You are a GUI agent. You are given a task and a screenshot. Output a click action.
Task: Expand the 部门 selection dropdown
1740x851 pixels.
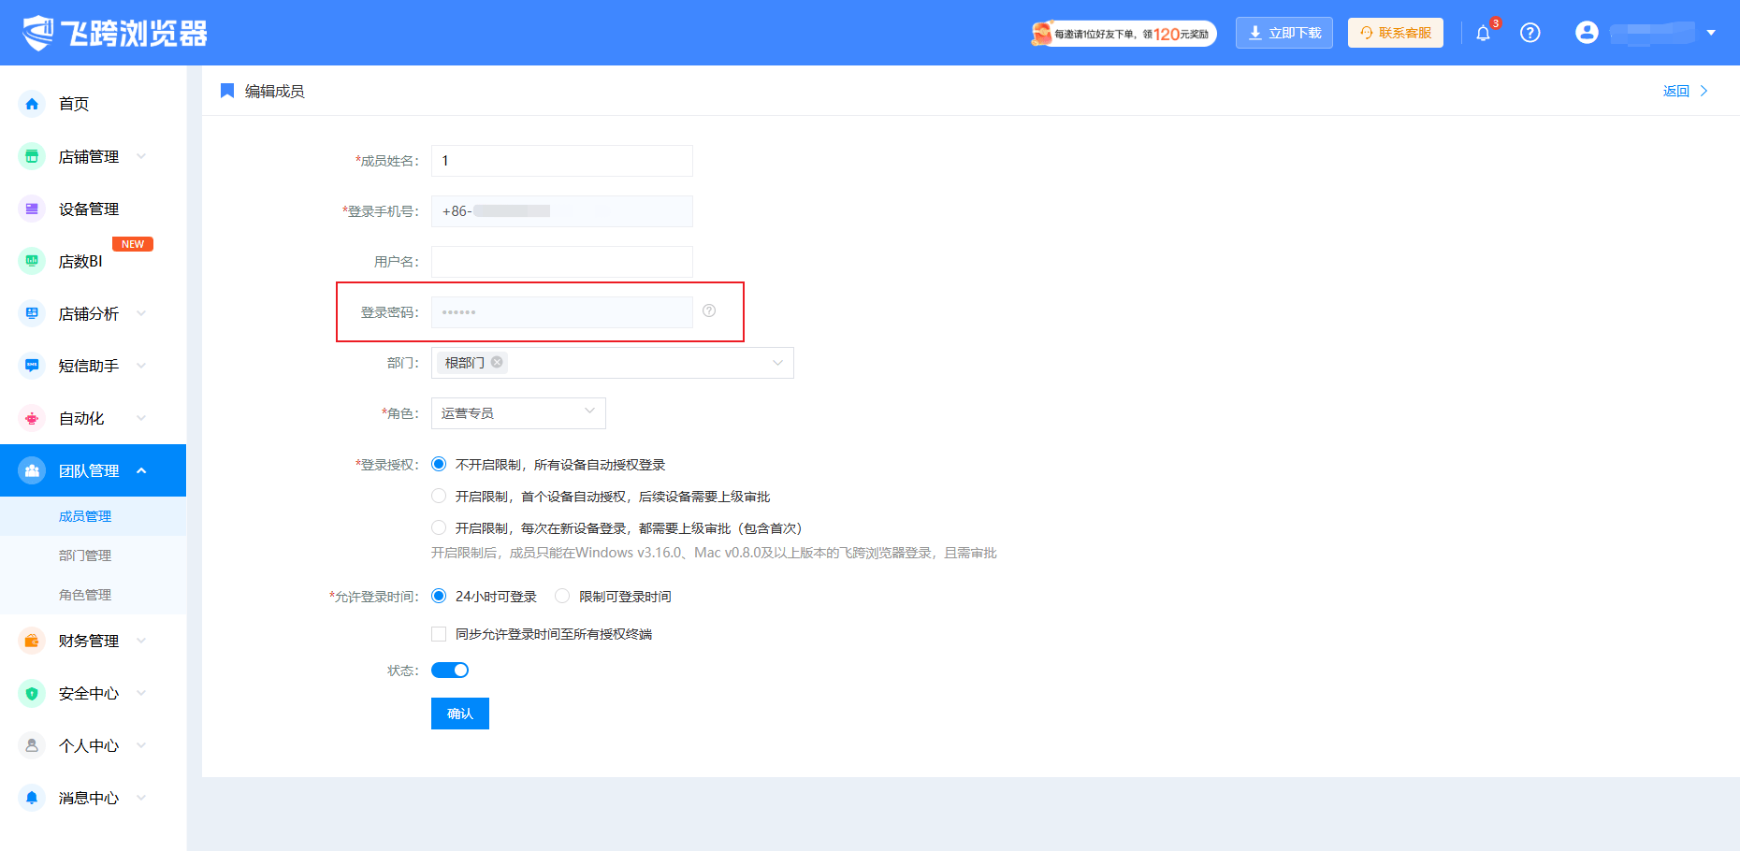[613, 363]
